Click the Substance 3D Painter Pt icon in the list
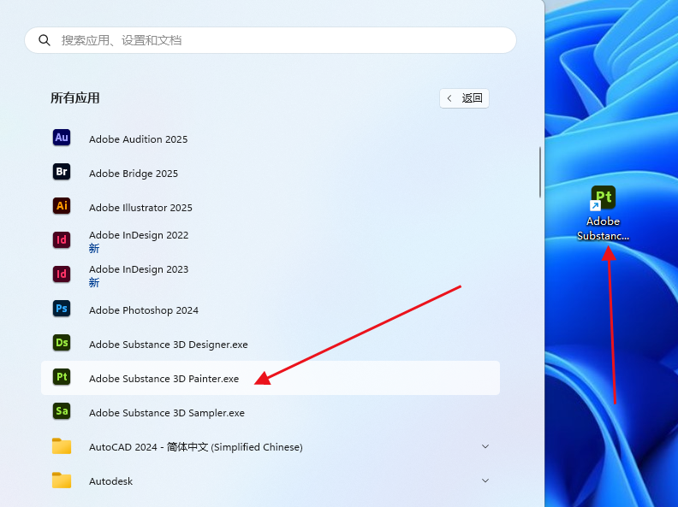Viewport: 678px width, 507px height. [62, 377]
